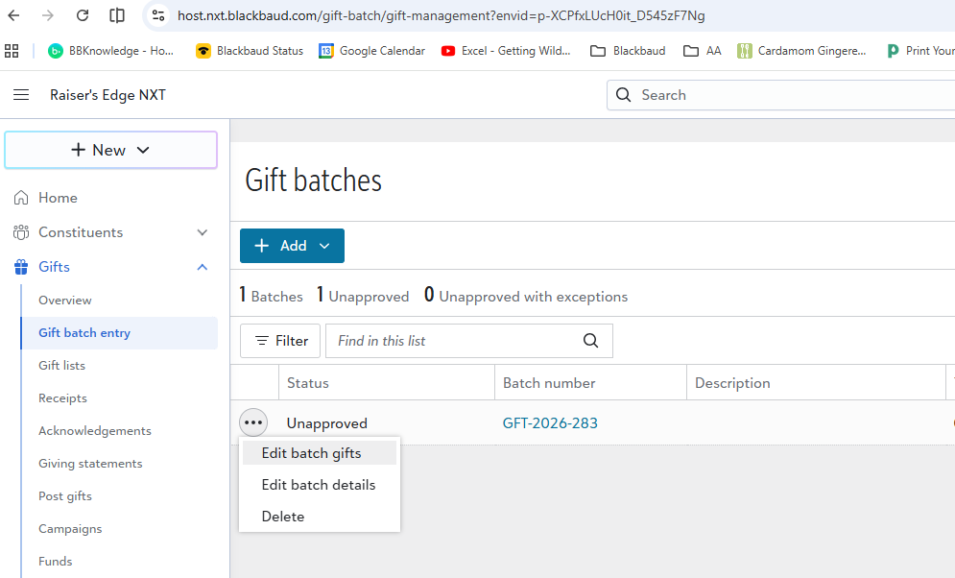Open Google Calendar bookmark
Screen dimensions: 955x578
point(372,51)
